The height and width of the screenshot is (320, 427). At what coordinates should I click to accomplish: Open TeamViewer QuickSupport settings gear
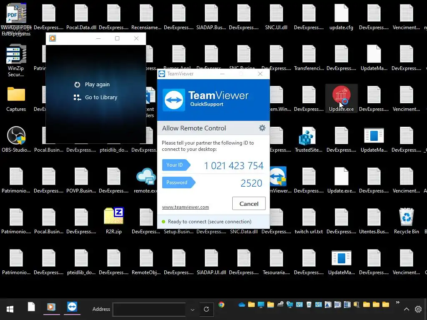(x=262, y=128)
